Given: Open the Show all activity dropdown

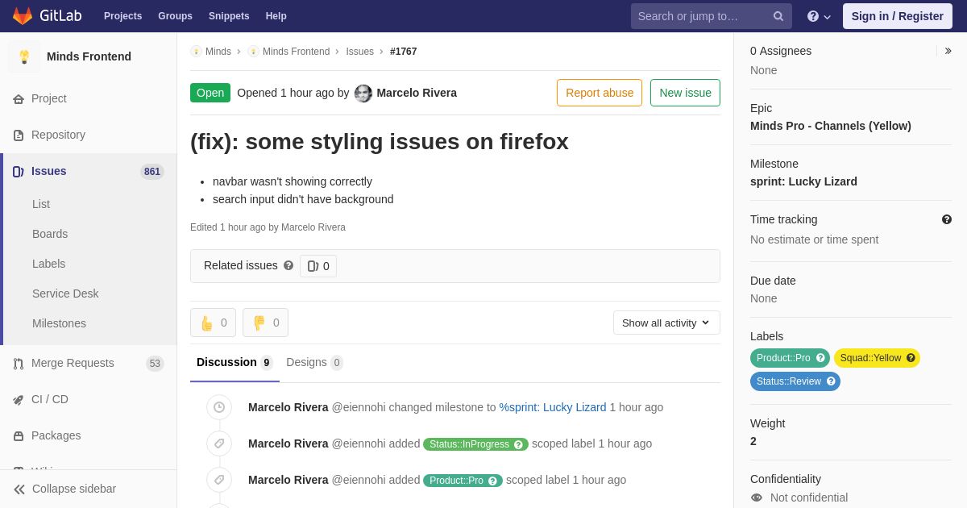Looking at the screenshot, I should [666, 323].
